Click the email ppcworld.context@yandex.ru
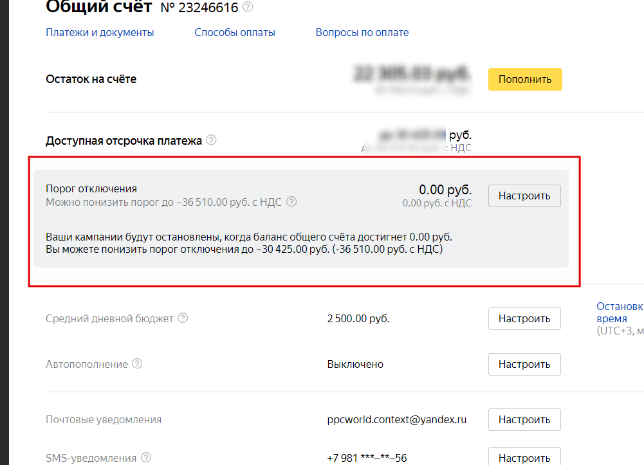This screenshot has height=465, width=644. tap(396, 420)
